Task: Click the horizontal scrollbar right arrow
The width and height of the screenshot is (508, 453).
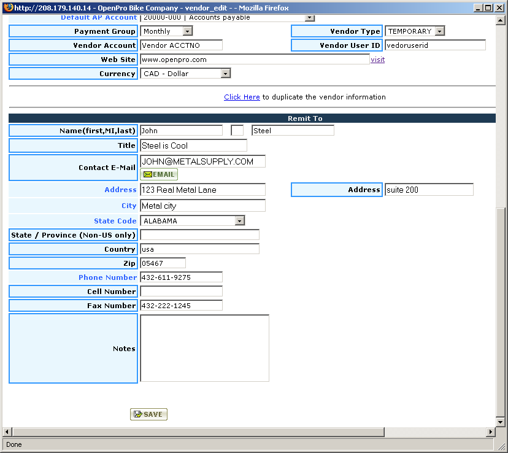Action: (x=490, y=432)
